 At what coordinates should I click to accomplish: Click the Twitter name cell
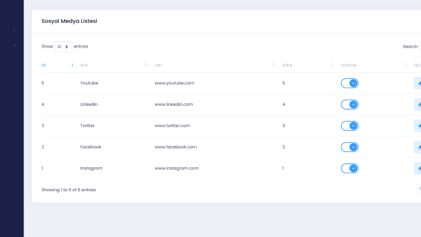click(87, 126)
